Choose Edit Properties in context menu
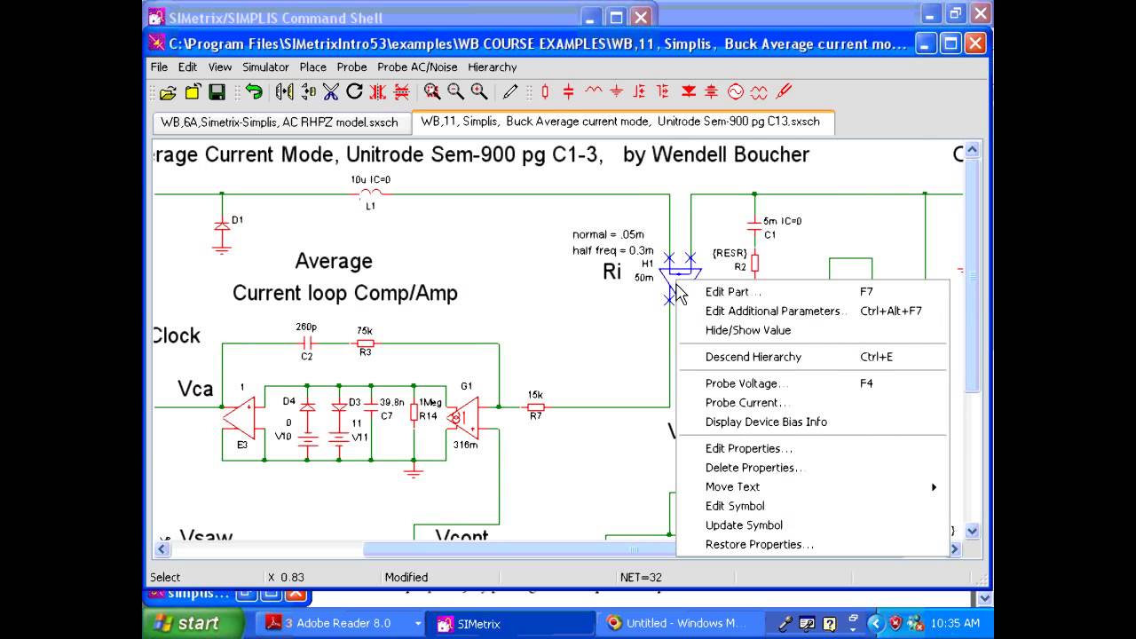This screenshot has height=639, width=1136. click(x=813, y=448)
